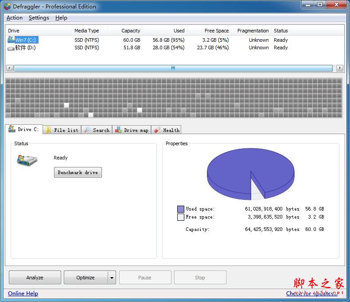Screen dimensions: 350x302
Task: Sort by the Capacity column header
Action: (125, 31)
